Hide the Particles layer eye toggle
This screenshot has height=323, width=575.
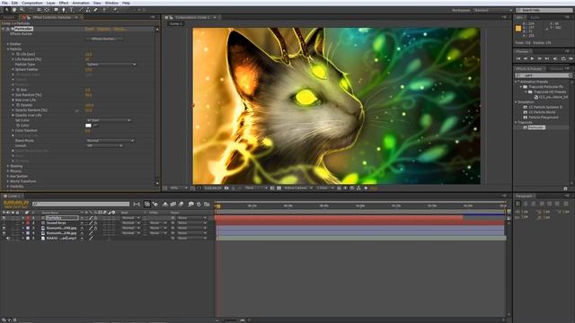pyautogui.click(x=4, y=218)
